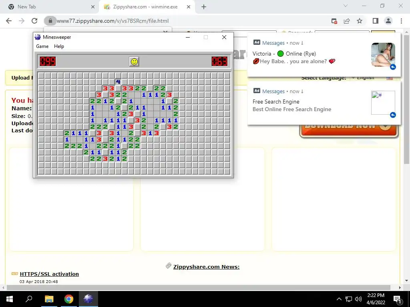Open Windows taskbar search
Viewport: 410px width, 307px height.
29,299
